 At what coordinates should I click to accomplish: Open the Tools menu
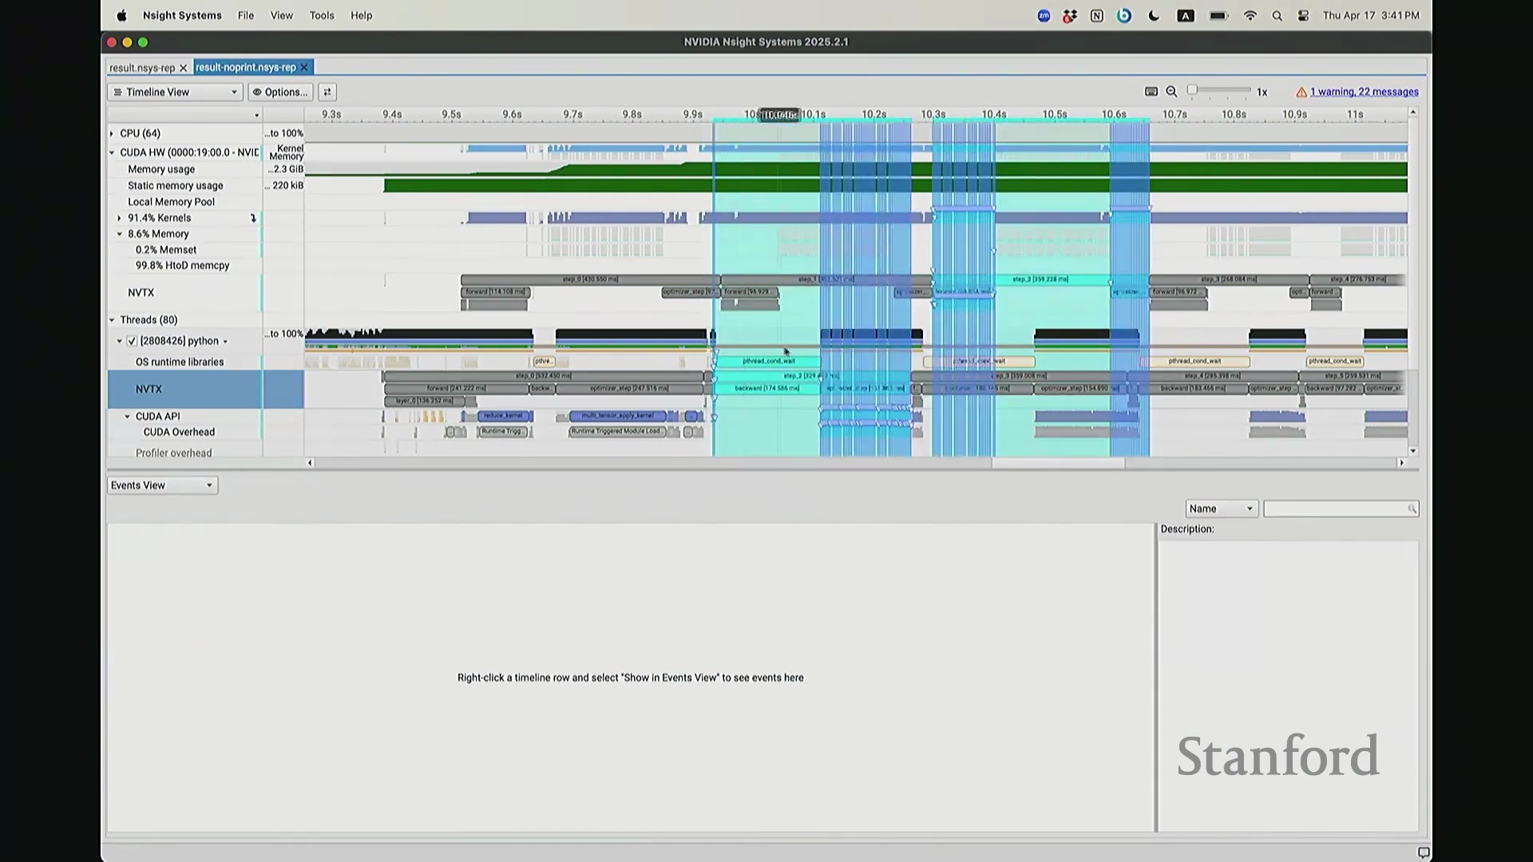322,15
